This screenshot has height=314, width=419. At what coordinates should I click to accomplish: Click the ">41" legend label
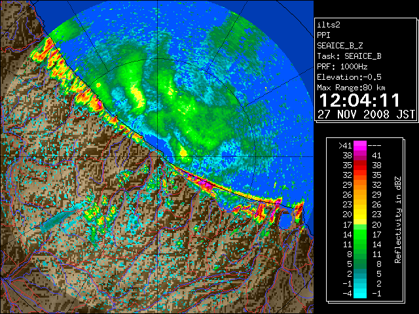(x=345, y=145)
